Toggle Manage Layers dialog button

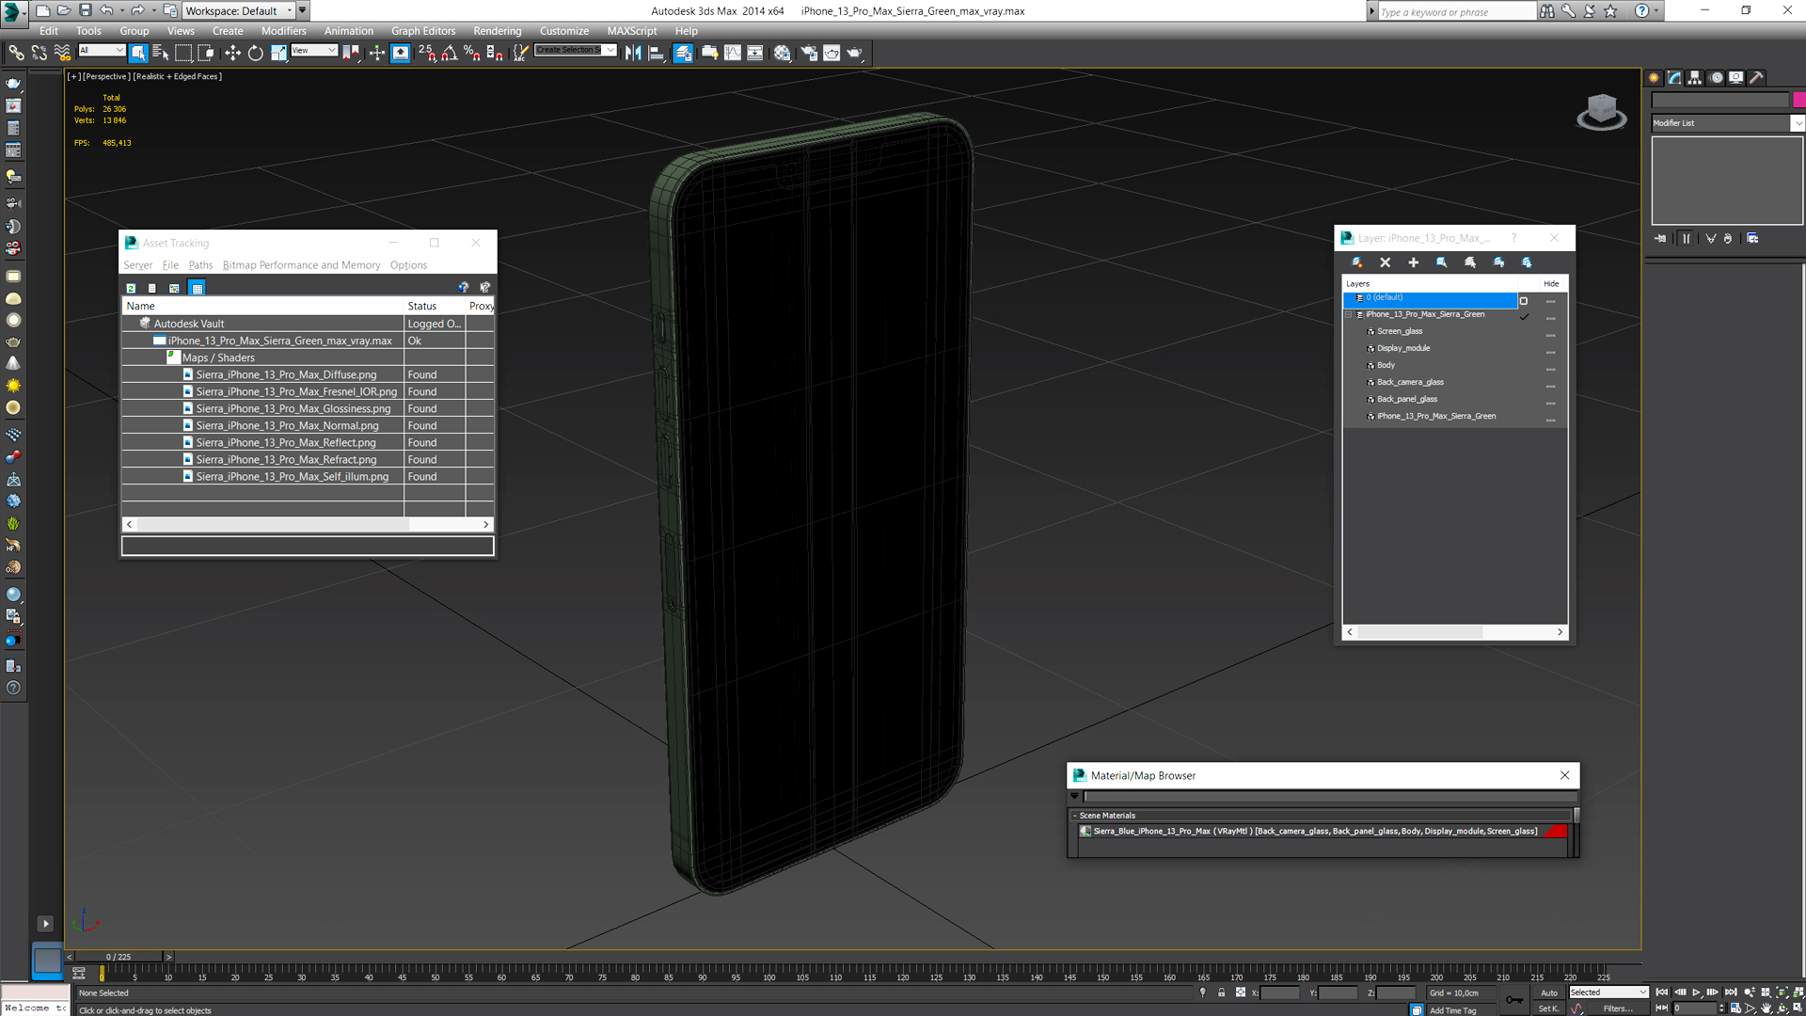[684, 53]
